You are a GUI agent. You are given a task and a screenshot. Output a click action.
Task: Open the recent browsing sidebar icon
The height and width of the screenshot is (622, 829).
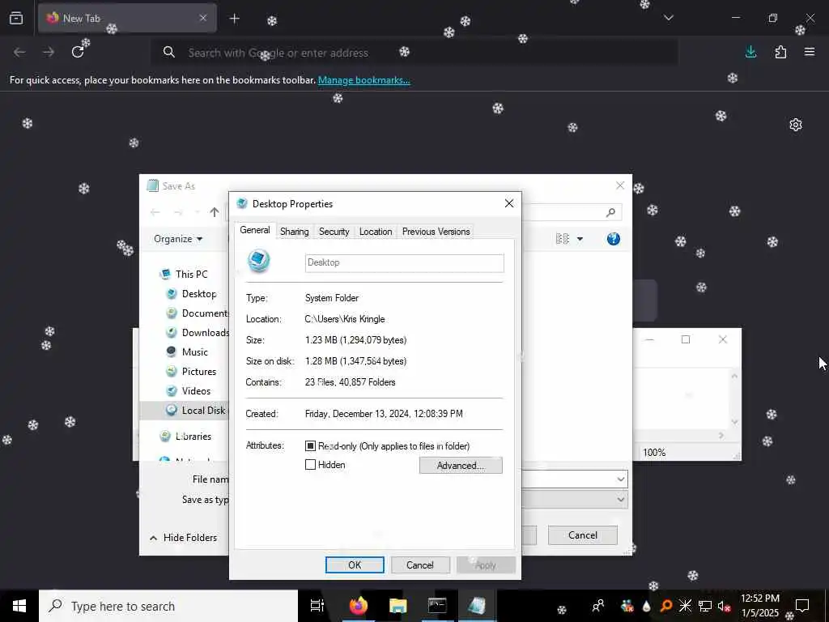16,18
